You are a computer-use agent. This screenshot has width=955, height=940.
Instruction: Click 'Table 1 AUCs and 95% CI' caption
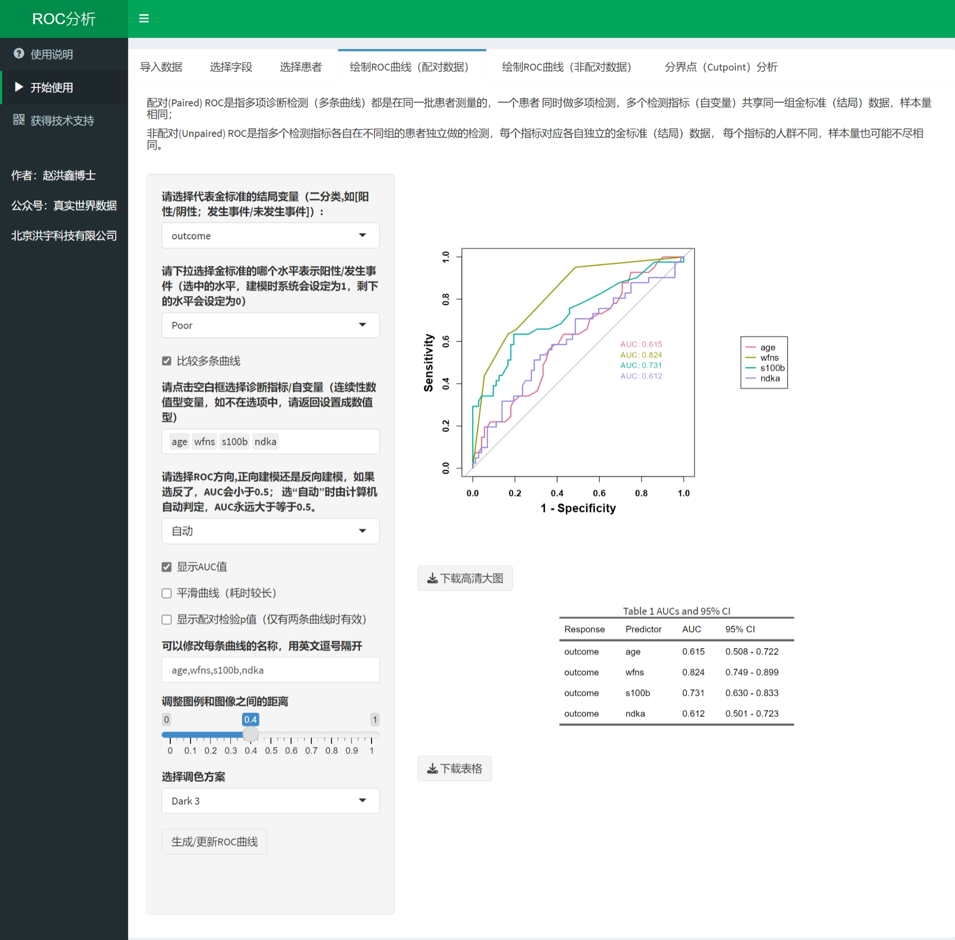(677, 611)
